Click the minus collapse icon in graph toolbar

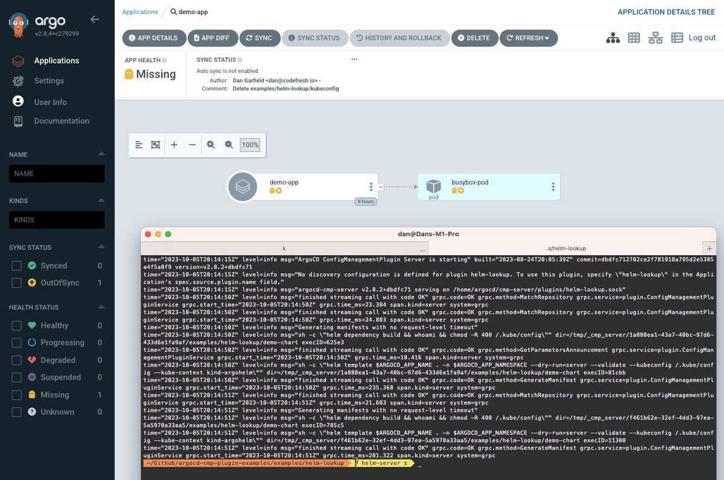(192, 145)
